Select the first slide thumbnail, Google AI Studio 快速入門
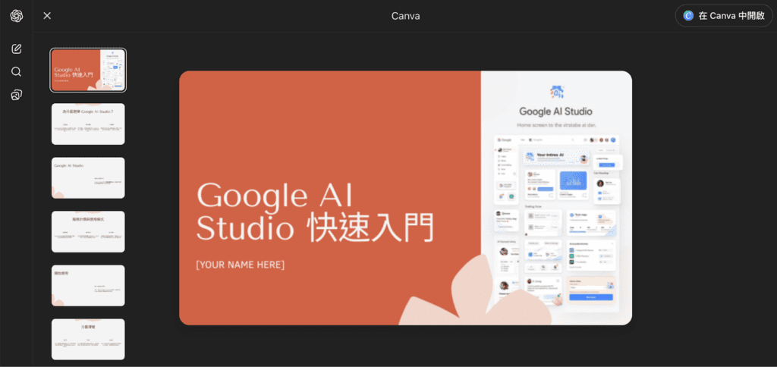777x367 pixels. click(x=88, y=71)
